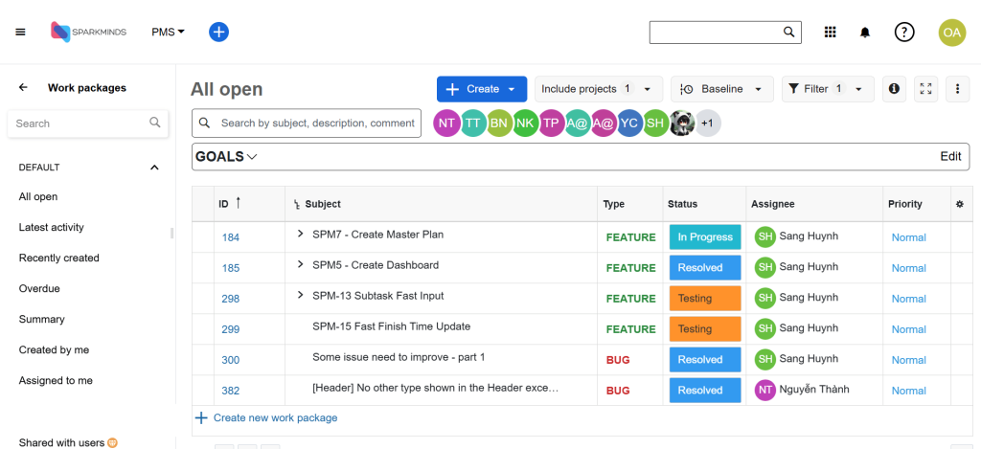Viewport: 981px width, 449px height.
Task: Show the work package info details
Action: coord(894,89)
